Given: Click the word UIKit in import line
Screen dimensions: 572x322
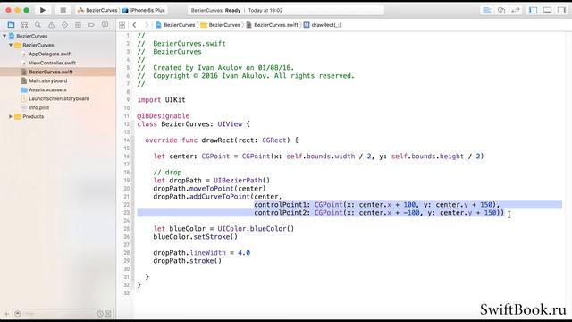Looking at the screenshot, I should pos(175,99).
